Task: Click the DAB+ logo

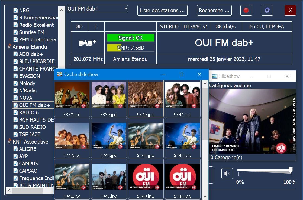Action: coord(88,43)
